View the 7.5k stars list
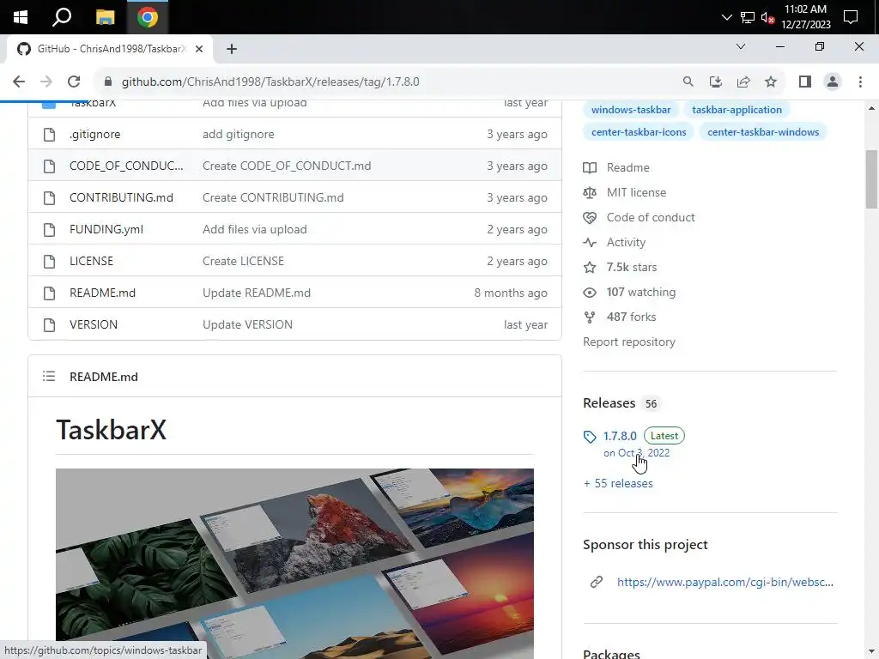Viewport: 879px width, 659px height. [x=631, y=268]
